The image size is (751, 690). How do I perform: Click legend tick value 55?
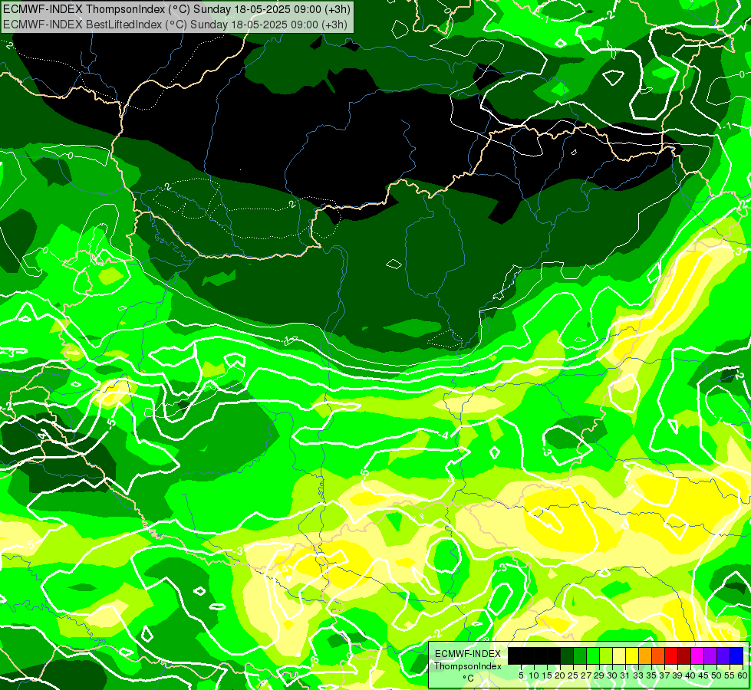tap(730, 675)
